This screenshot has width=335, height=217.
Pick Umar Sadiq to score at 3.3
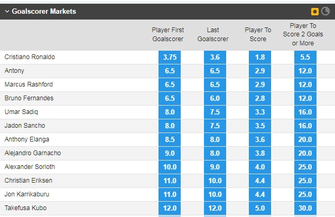pos(260,112)
